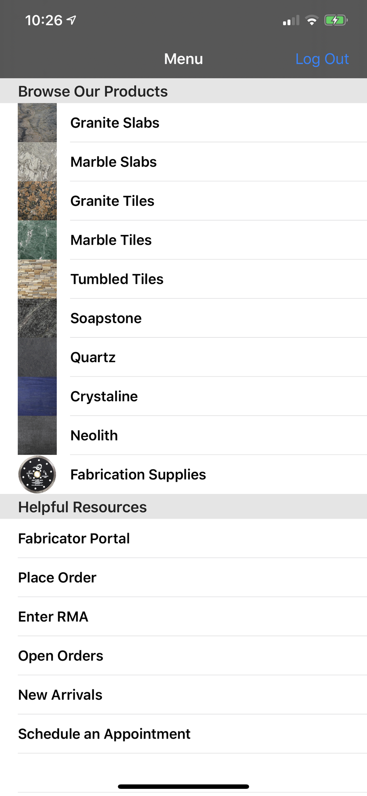The width and height of the screenshot is (367, 796).
Task: Tap the brown Granite Tiles thumbnail
Action: (37, 201)
